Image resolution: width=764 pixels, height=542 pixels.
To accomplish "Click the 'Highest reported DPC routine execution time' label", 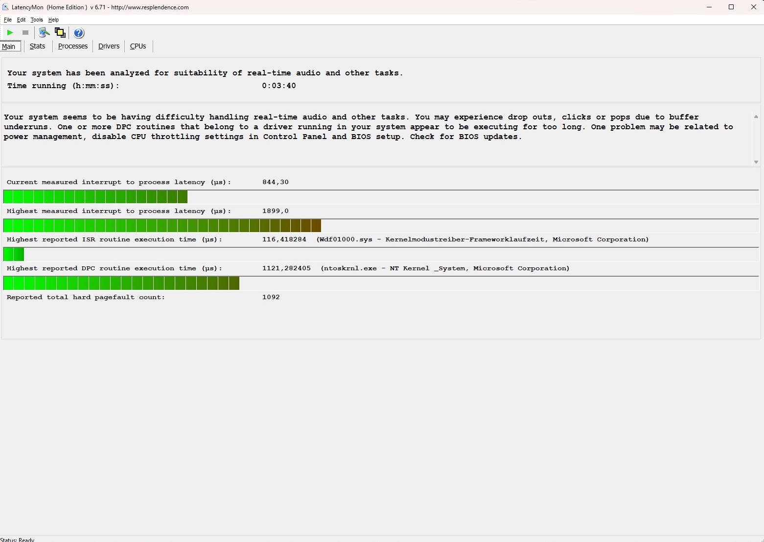I will tap(115, 268).
